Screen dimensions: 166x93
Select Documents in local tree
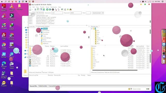point(46,30)
